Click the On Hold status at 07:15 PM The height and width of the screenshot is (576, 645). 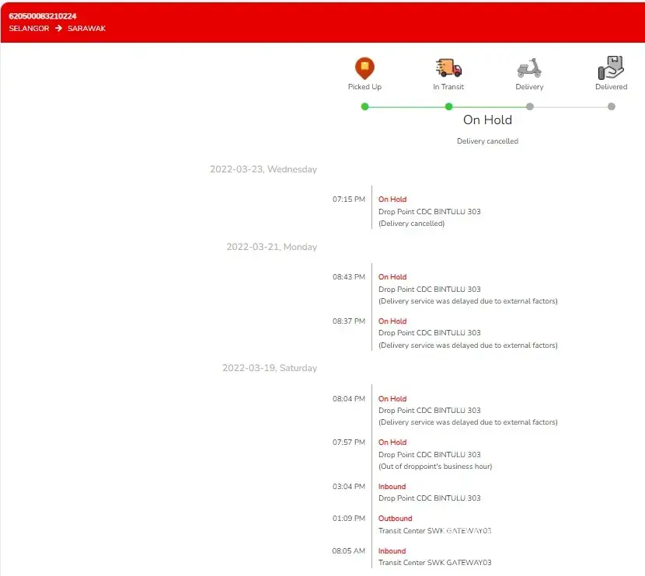coord(392,200)
